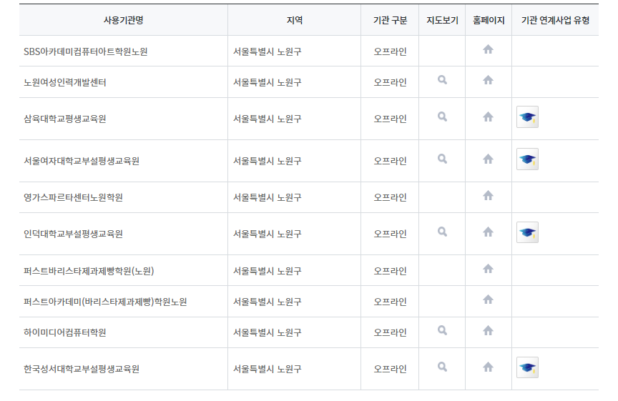Open 노원여성인력개발센터 homepage icon

(x=488, y=80)
